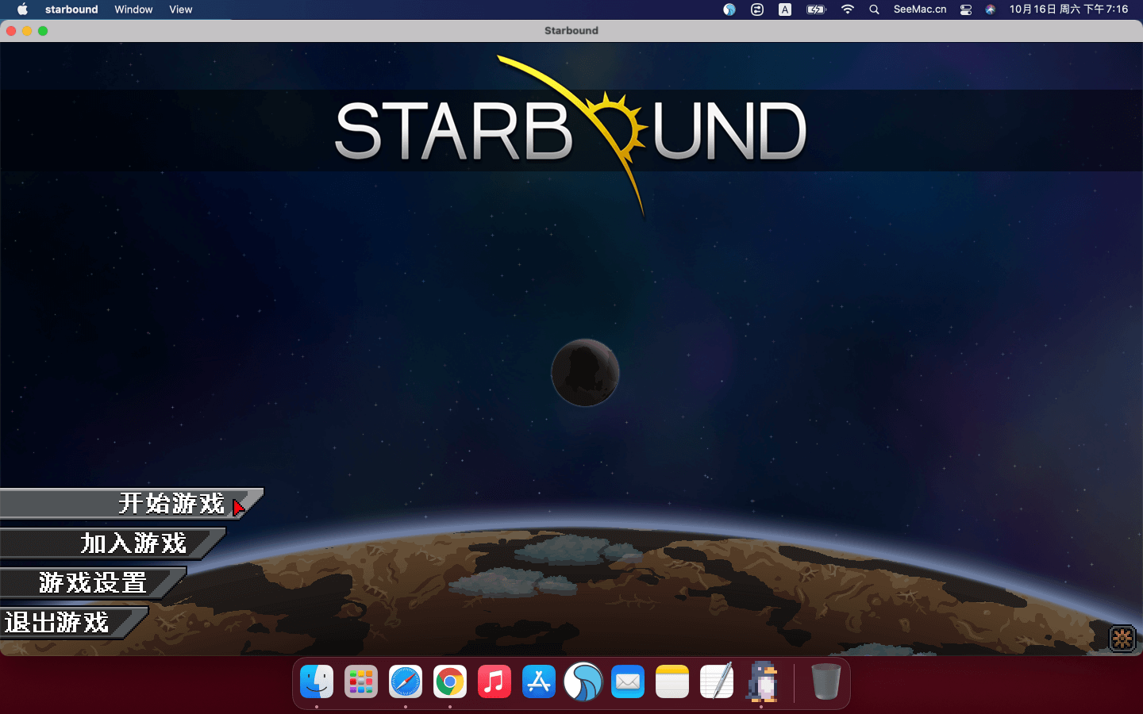The width and height of the screenshot is (1143, 714).
Task: Minimize the Starbound window
Action: point(27,31)
